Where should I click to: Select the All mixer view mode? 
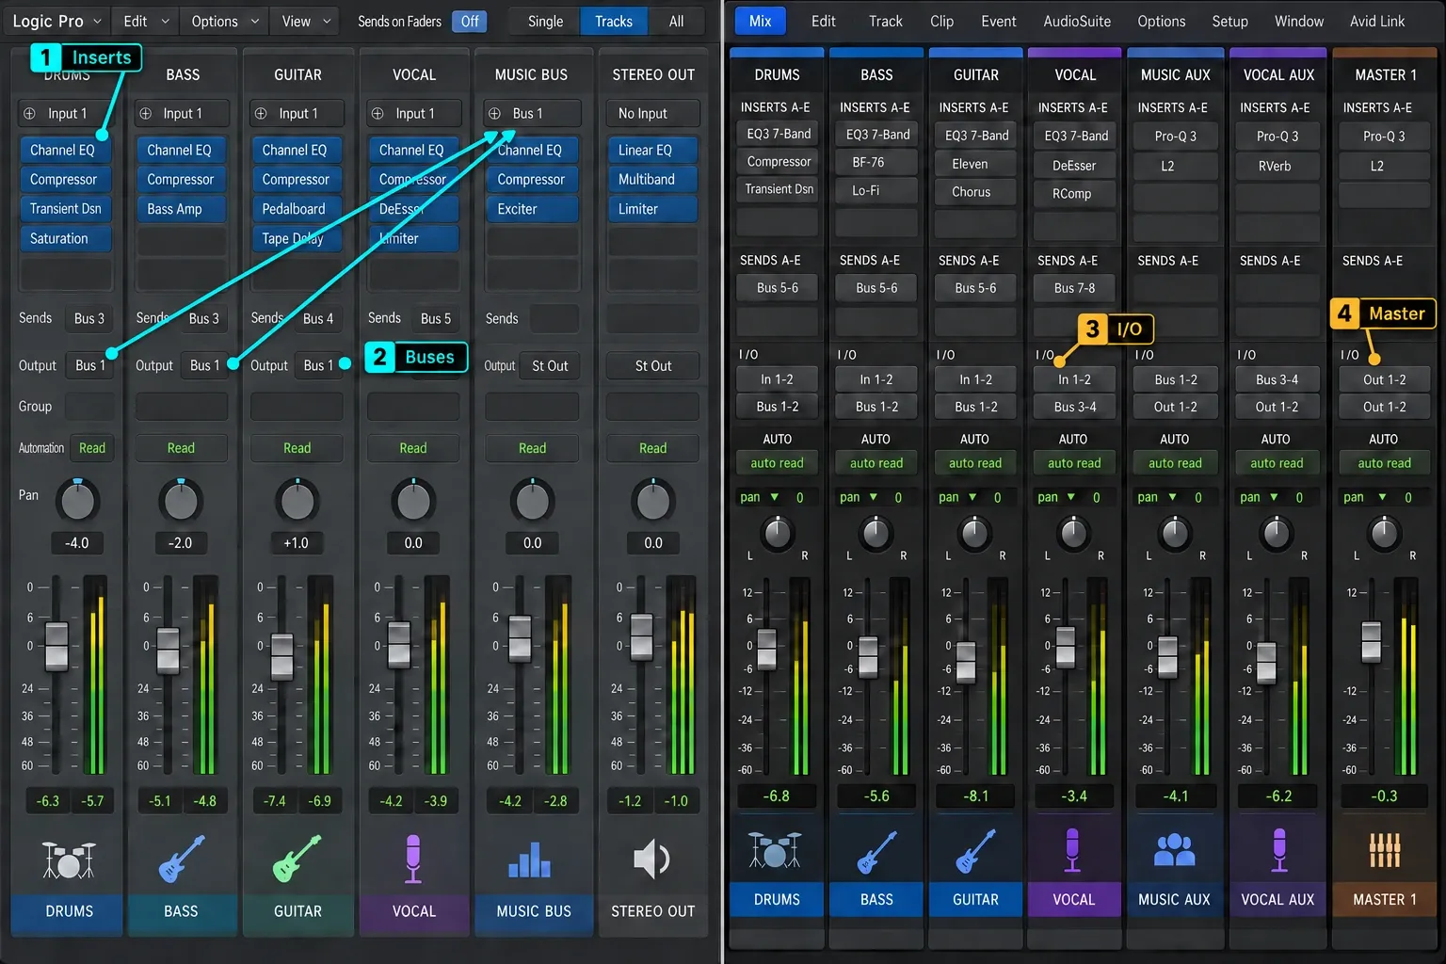pyautogui.click(x=676, y=21)
